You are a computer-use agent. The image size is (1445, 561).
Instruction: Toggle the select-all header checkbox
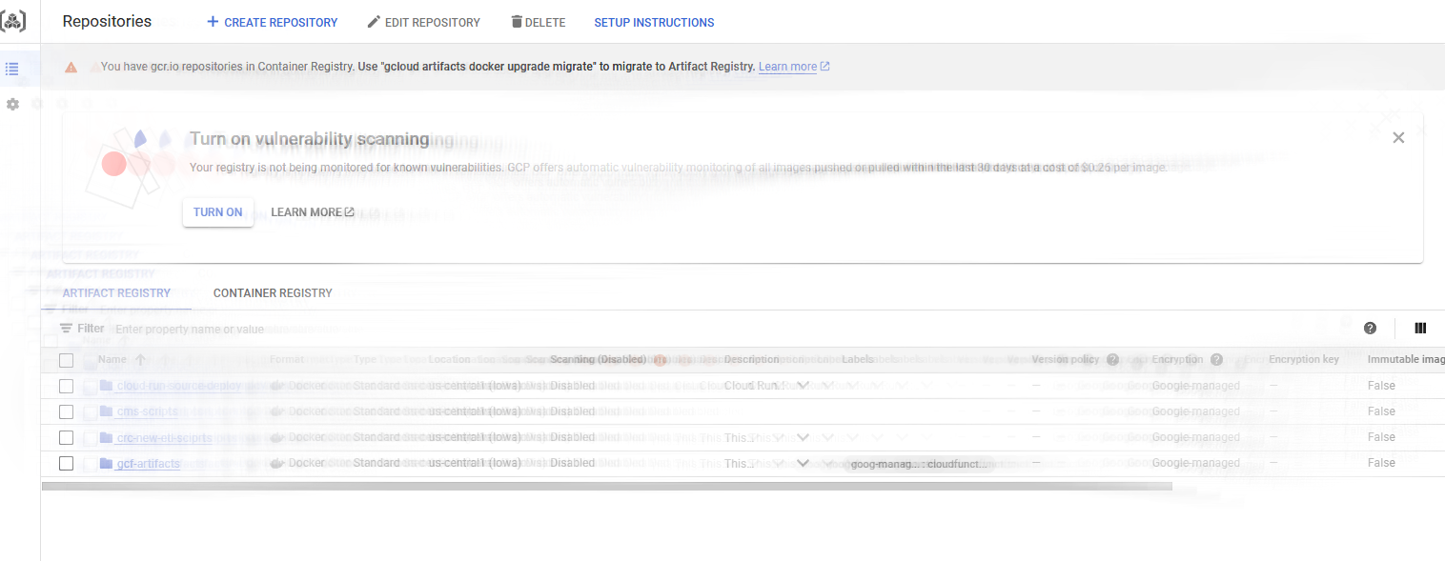(x=66, y=360)
